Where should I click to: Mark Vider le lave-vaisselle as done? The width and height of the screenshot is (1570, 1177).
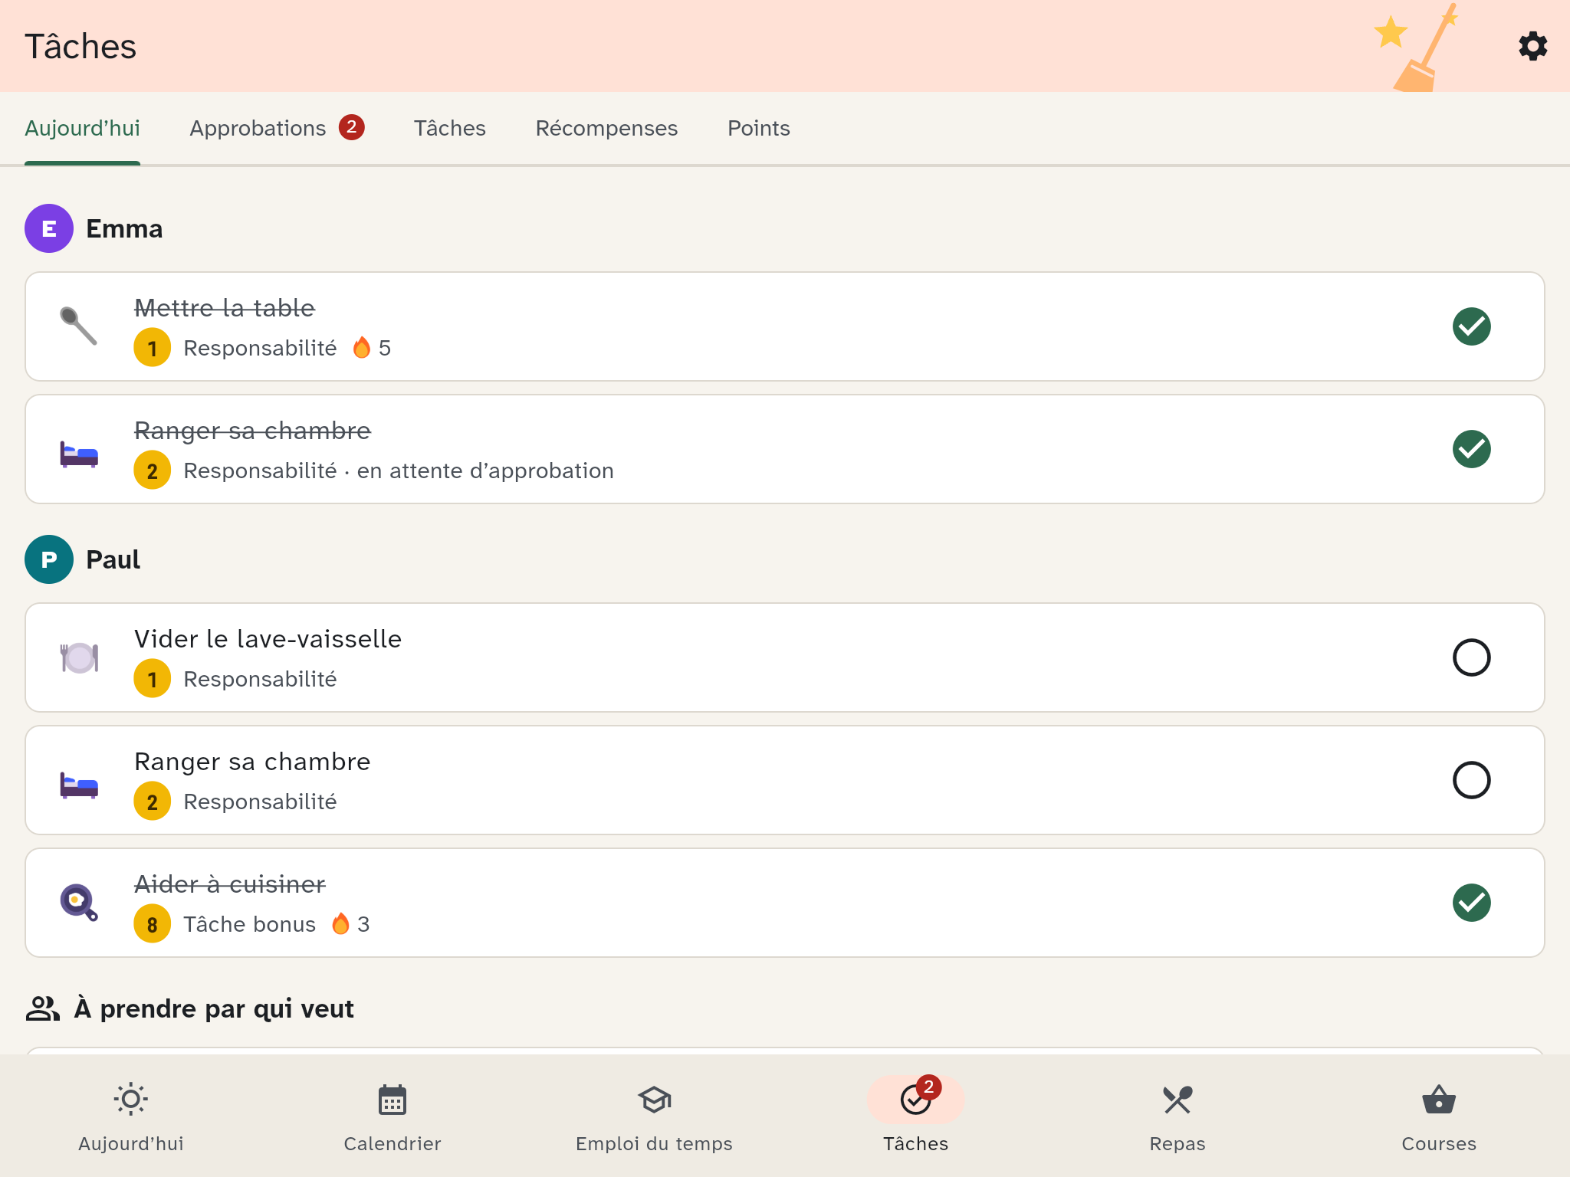coord(1471,657)
